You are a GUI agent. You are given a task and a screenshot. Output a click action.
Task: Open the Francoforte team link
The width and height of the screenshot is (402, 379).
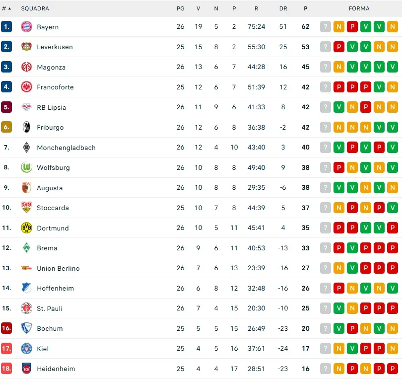click(55, 87)
